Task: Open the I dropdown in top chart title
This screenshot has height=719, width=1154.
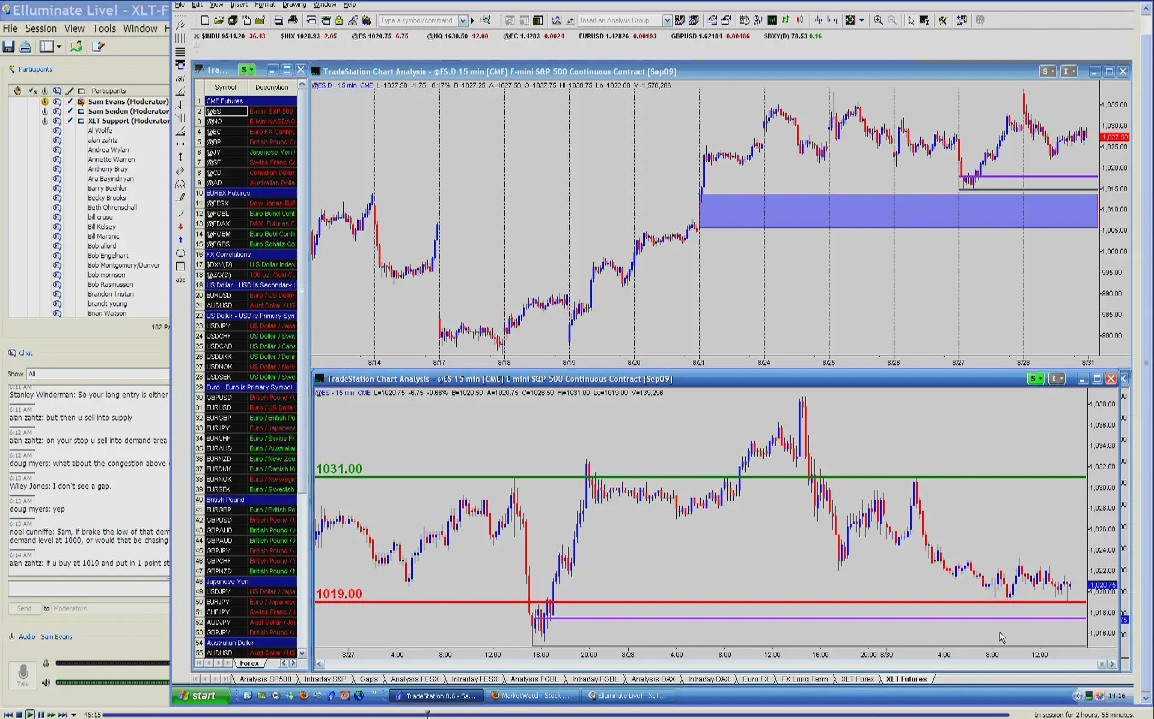Action: point(1069,72)
